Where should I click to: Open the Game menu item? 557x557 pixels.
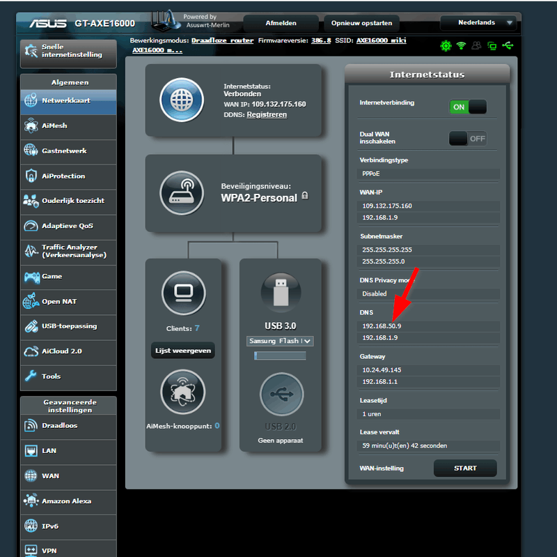click(x=68, y=277)
